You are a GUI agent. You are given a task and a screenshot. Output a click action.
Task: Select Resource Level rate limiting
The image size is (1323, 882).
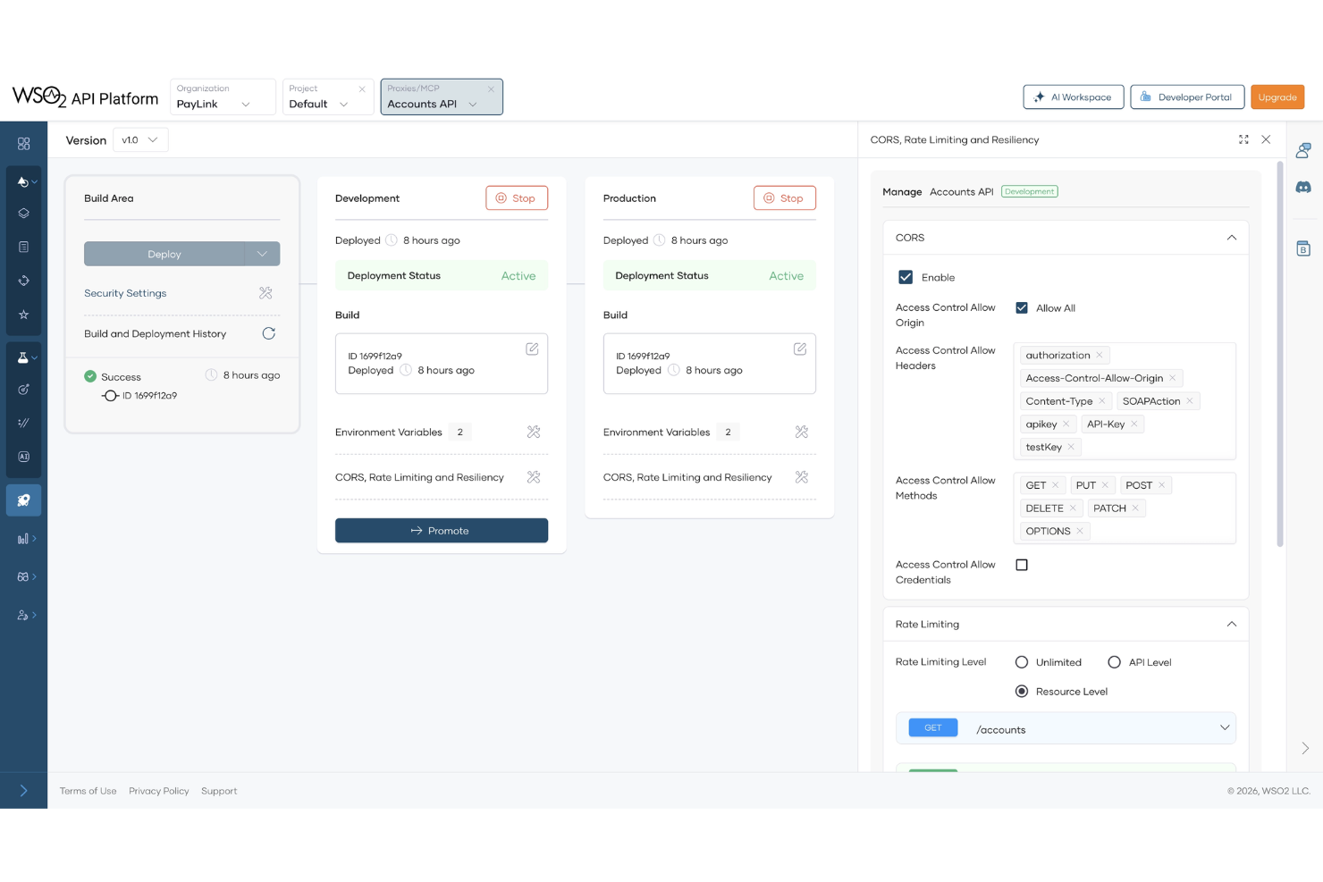(x=1022, y=692)
